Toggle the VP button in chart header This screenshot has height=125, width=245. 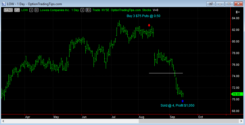[17, 10]
